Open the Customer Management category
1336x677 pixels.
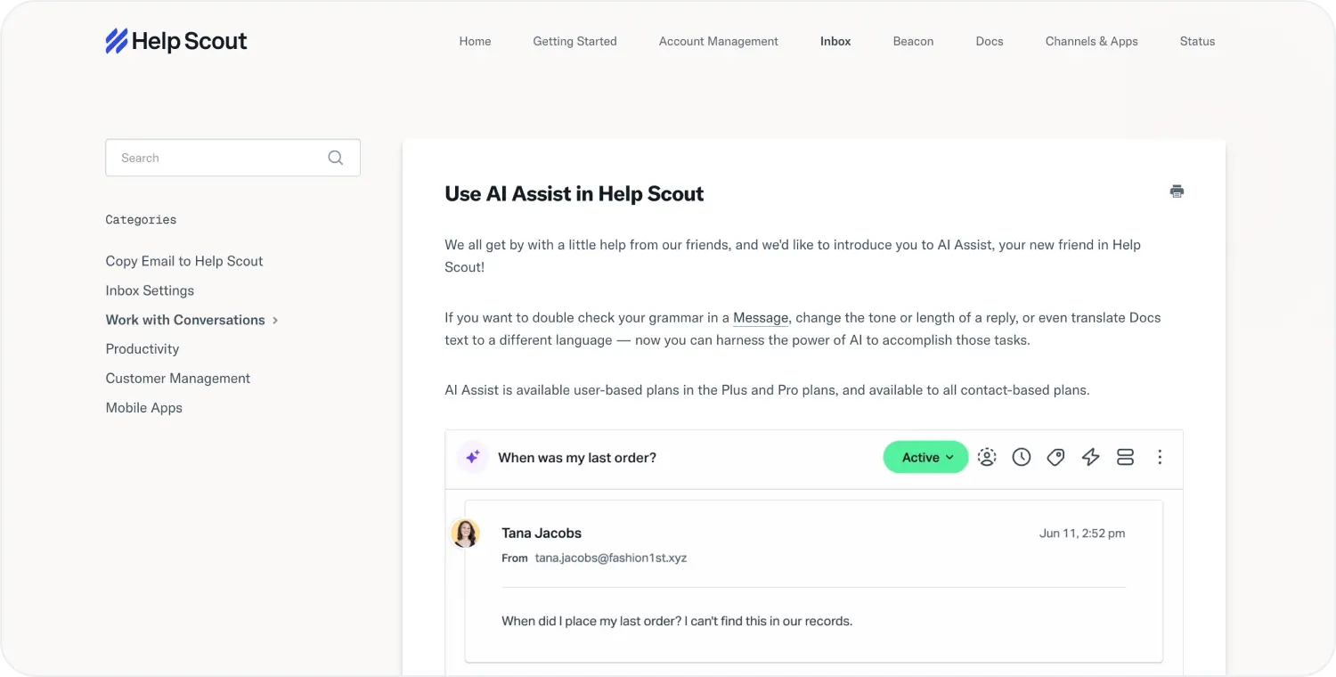178,378
